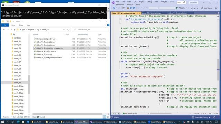Open the solution platforms combo box
The image size is (221, 124).
click(167, 8)
